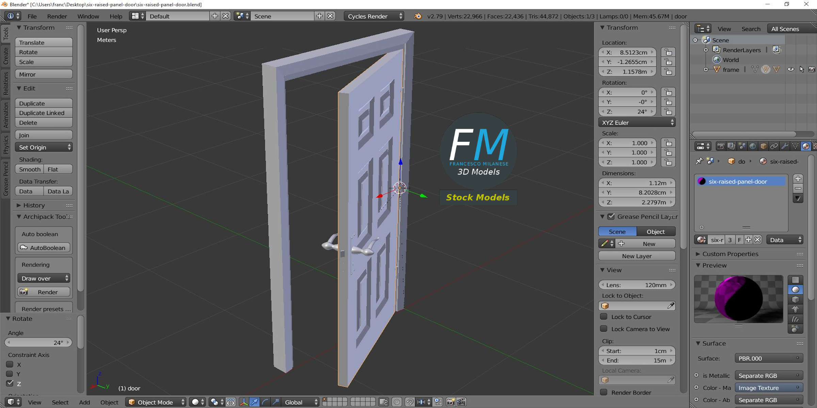The image size is (817, 408).
Task: Open the Render menu
Action: pos(57,16)
